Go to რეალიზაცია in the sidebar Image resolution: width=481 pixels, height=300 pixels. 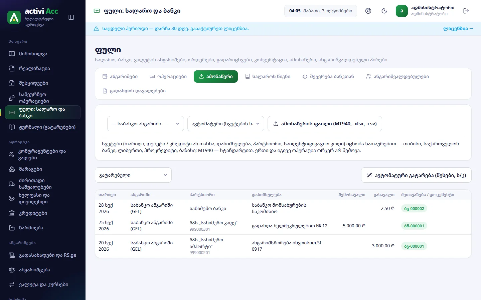(x=43, y=68)
